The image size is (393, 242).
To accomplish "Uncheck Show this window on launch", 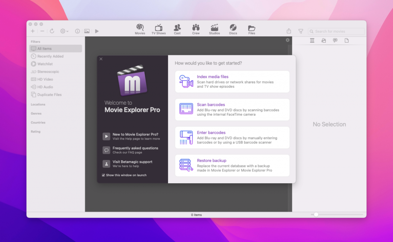I will tap(103, 175).
